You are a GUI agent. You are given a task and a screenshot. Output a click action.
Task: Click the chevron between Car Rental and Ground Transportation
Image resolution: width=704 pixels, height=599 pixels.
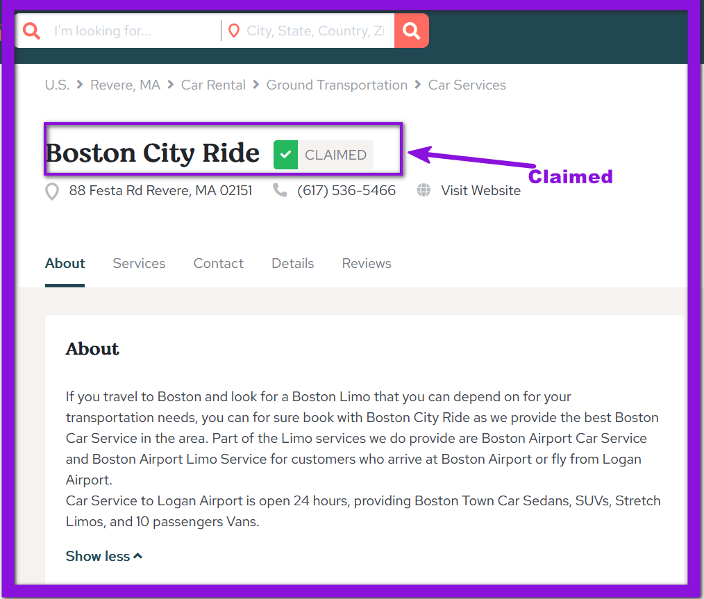click(x=256, y=85)
